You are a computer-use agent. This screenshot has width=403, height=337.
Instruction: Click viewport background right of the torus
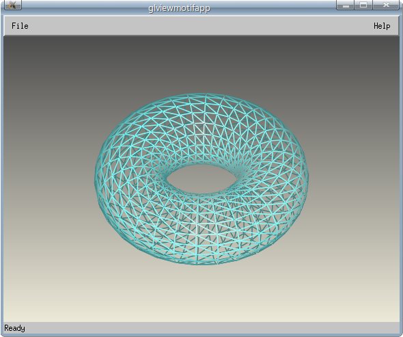click(x=355, y=178)
